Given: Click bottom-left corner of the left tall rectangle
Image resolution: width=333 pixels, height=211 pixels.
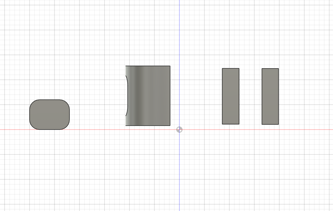Looking at the screenshot, I should click(x=222, y=124).
